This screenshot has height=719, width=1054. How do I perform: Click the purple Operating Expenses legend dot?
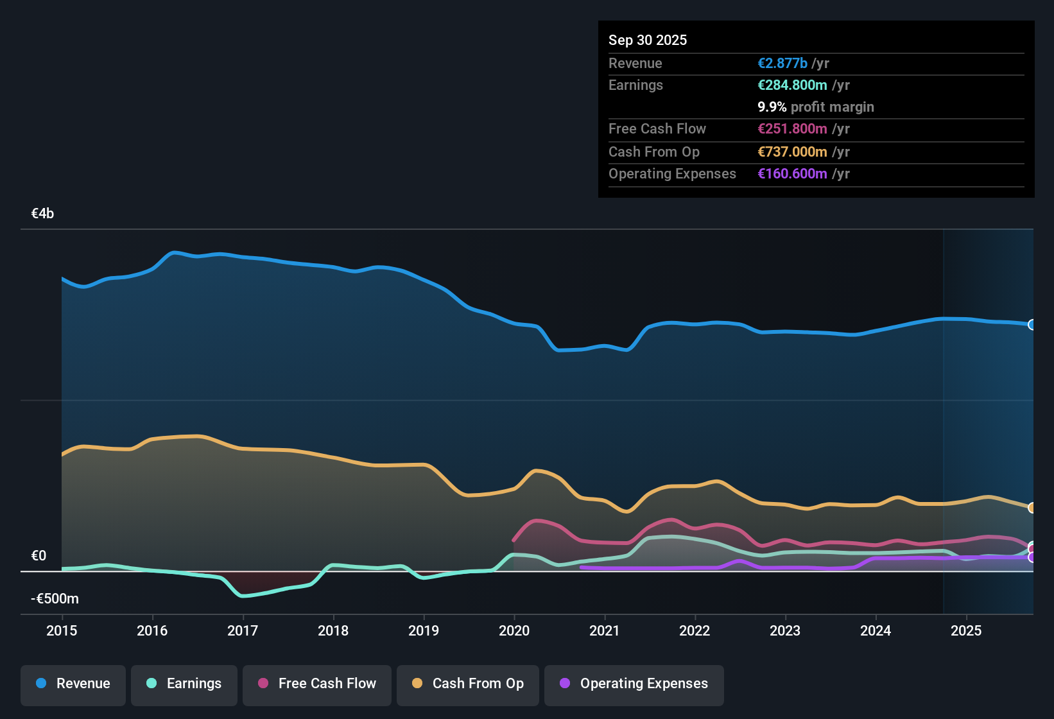(x=564, y=684)
